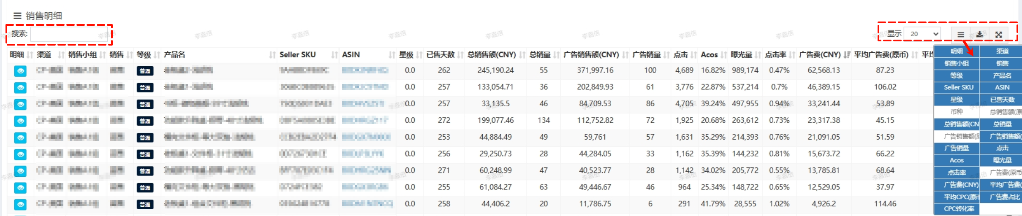Toggle 已售天数 in the column chooser panel

(x=1002, y=100)
